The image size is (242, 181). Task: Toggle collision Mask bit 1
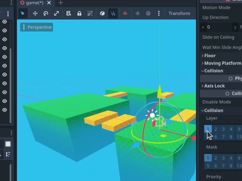pyautogui.click(x=208, y=158)
